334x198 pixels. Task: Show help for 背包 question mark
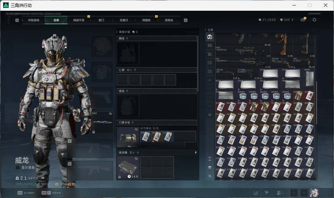pos(127,91)
